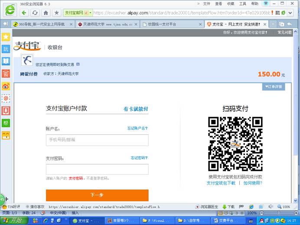Image resolution: width=300 pixels, height=225 pixels.
Task: Click the Word zoom-out minus button
Action: click(262, 213)
